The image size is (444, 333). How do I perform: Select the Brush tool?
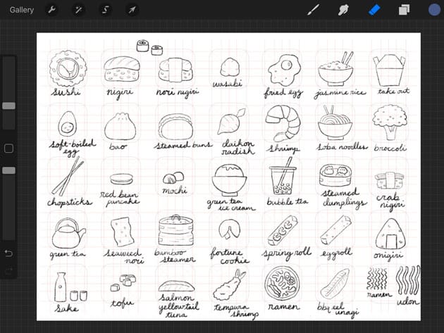pyautogui.click(x=314, y=10)
